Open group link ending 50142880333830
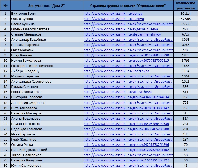The width and height of the screenshot is (198, 168). (126, 55)
